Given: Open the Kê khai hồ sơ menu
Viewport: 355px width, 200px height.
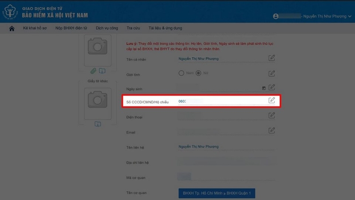Looking at the screenshot, I should pyautogui.click(x=35, y=28).
